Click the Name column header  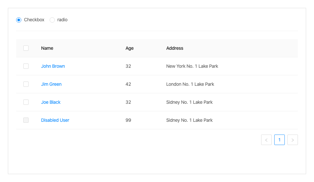coord(47,48)
